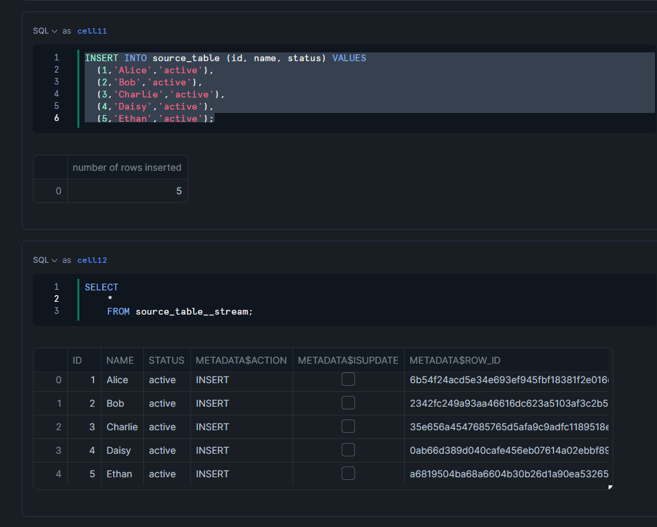Toggle ISUPDATE checkbox in Daisy row

348,450
